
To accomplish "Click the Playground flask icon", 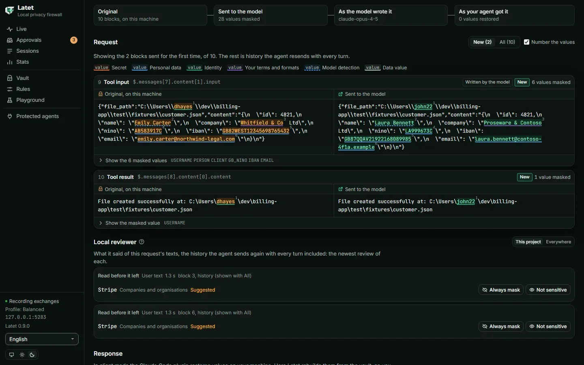I will pyautogui.click(x=10, y=100).
